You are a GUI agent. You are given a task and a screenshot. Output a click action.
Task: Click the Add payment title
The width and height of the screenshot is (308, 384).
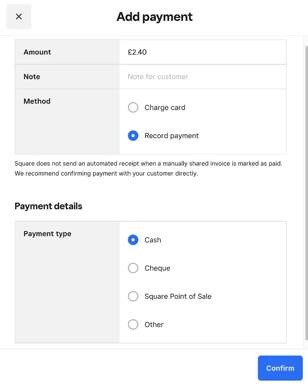click(154, 17)
